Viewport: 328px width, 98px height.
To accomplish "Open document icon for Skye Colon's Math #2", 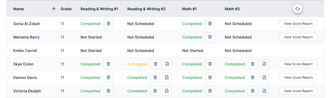I will click(x=265, y=64).
